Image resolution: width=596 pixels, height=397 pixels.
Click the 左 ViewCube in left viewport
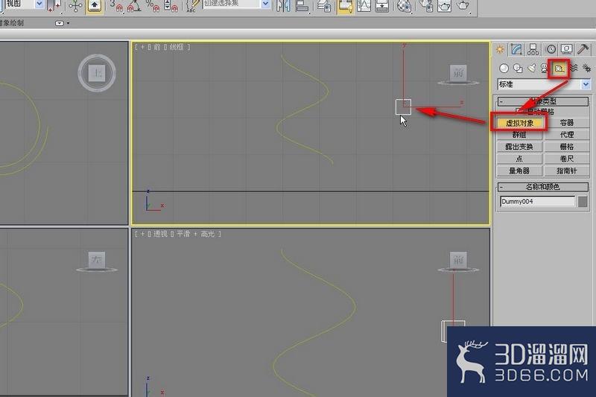(x=97, y=260)
